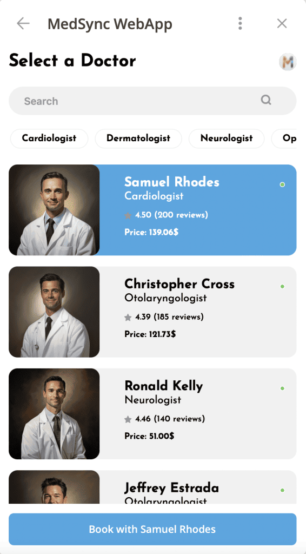Open the user profile avatar
This screenshot has height=554, width=306.
click(288, 62)
